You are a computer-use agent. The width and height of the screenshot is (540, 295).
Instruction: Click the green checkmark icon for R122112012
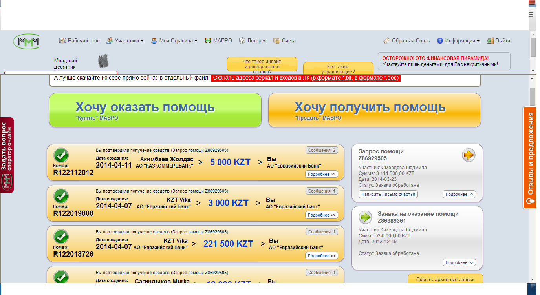pos(61,155)
